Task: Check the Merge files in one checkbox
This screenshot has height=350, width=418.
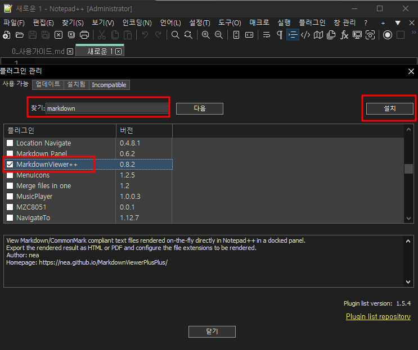Action: point(10,186)
